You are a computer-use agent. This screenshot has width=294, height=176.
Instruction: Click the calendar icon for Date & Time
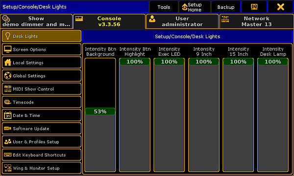[x=8, y=115]
